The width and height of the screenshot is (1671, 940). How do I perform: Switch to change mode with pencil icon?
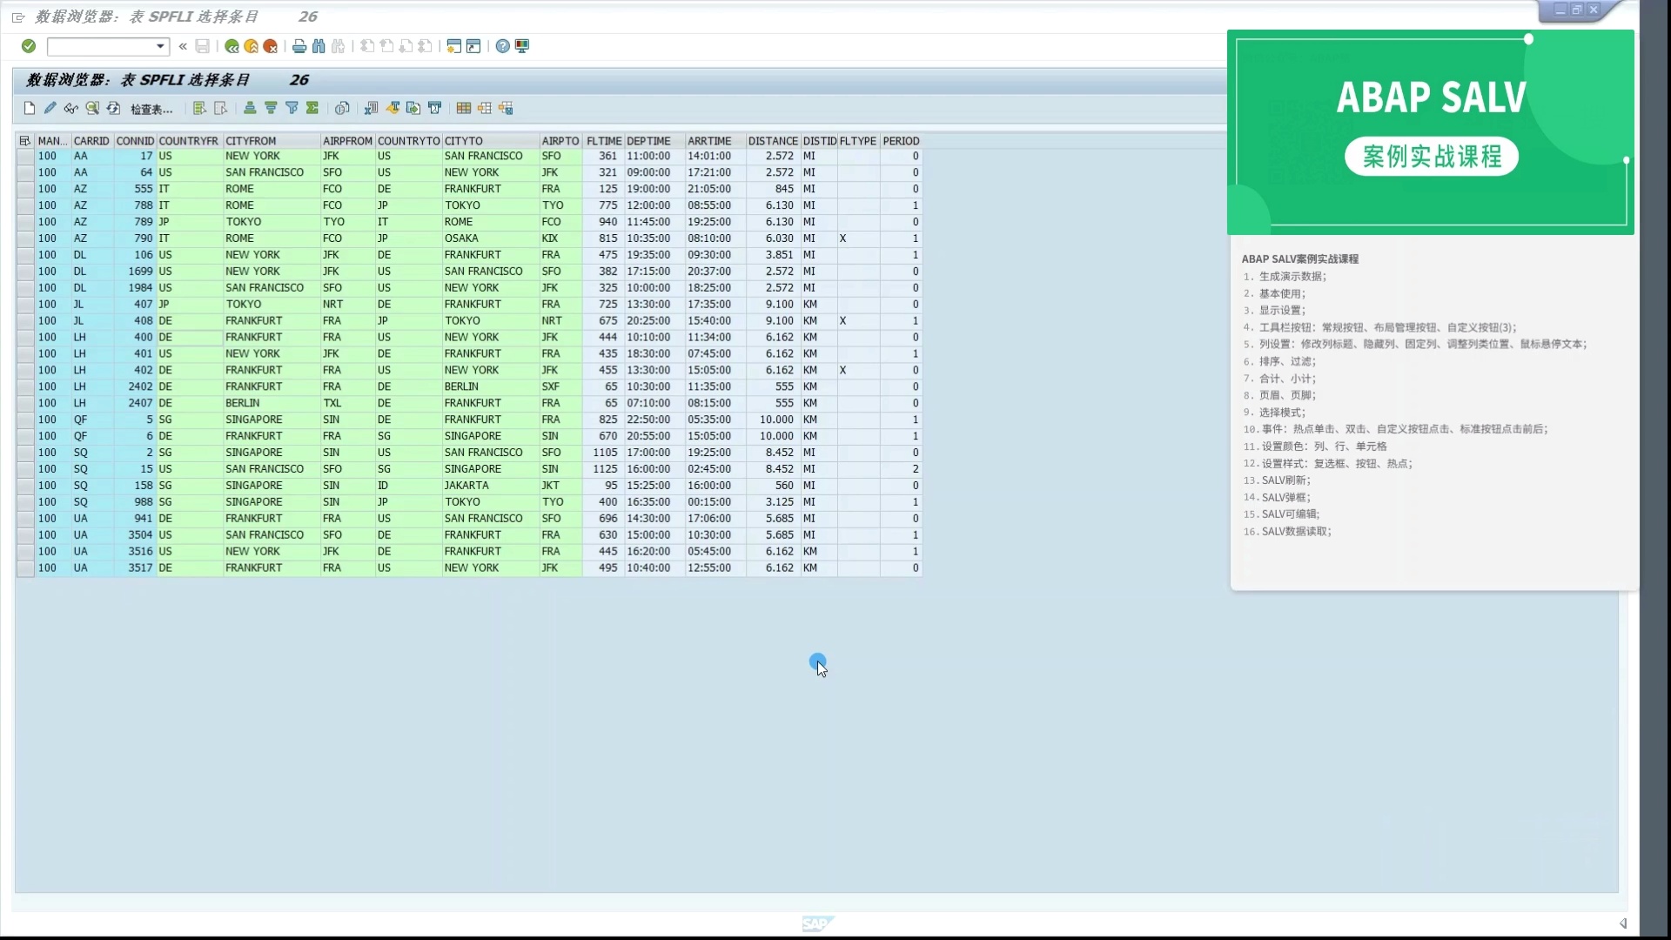pos(50,108)
